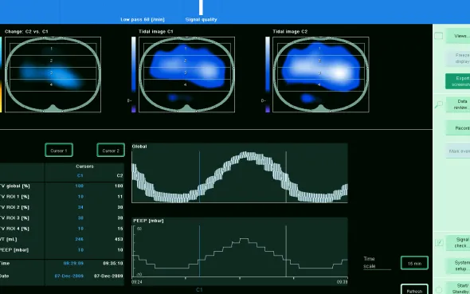This screenshot has width=470, height=294.
Task: Click the blue C1 cursor line in PEEP graph
Action: 199,251
